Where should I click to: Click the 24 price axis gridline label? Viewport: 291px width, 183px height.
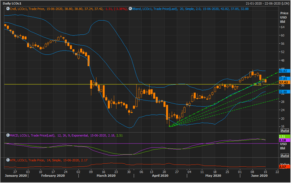(283, 110)
